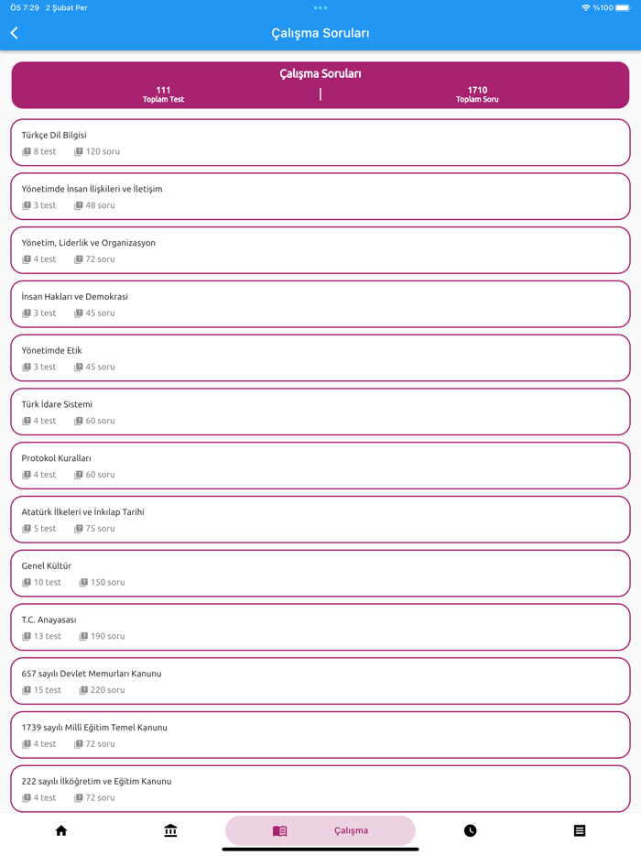Select the Çalışma tab label
641x856 pixels.
[351, 830]
